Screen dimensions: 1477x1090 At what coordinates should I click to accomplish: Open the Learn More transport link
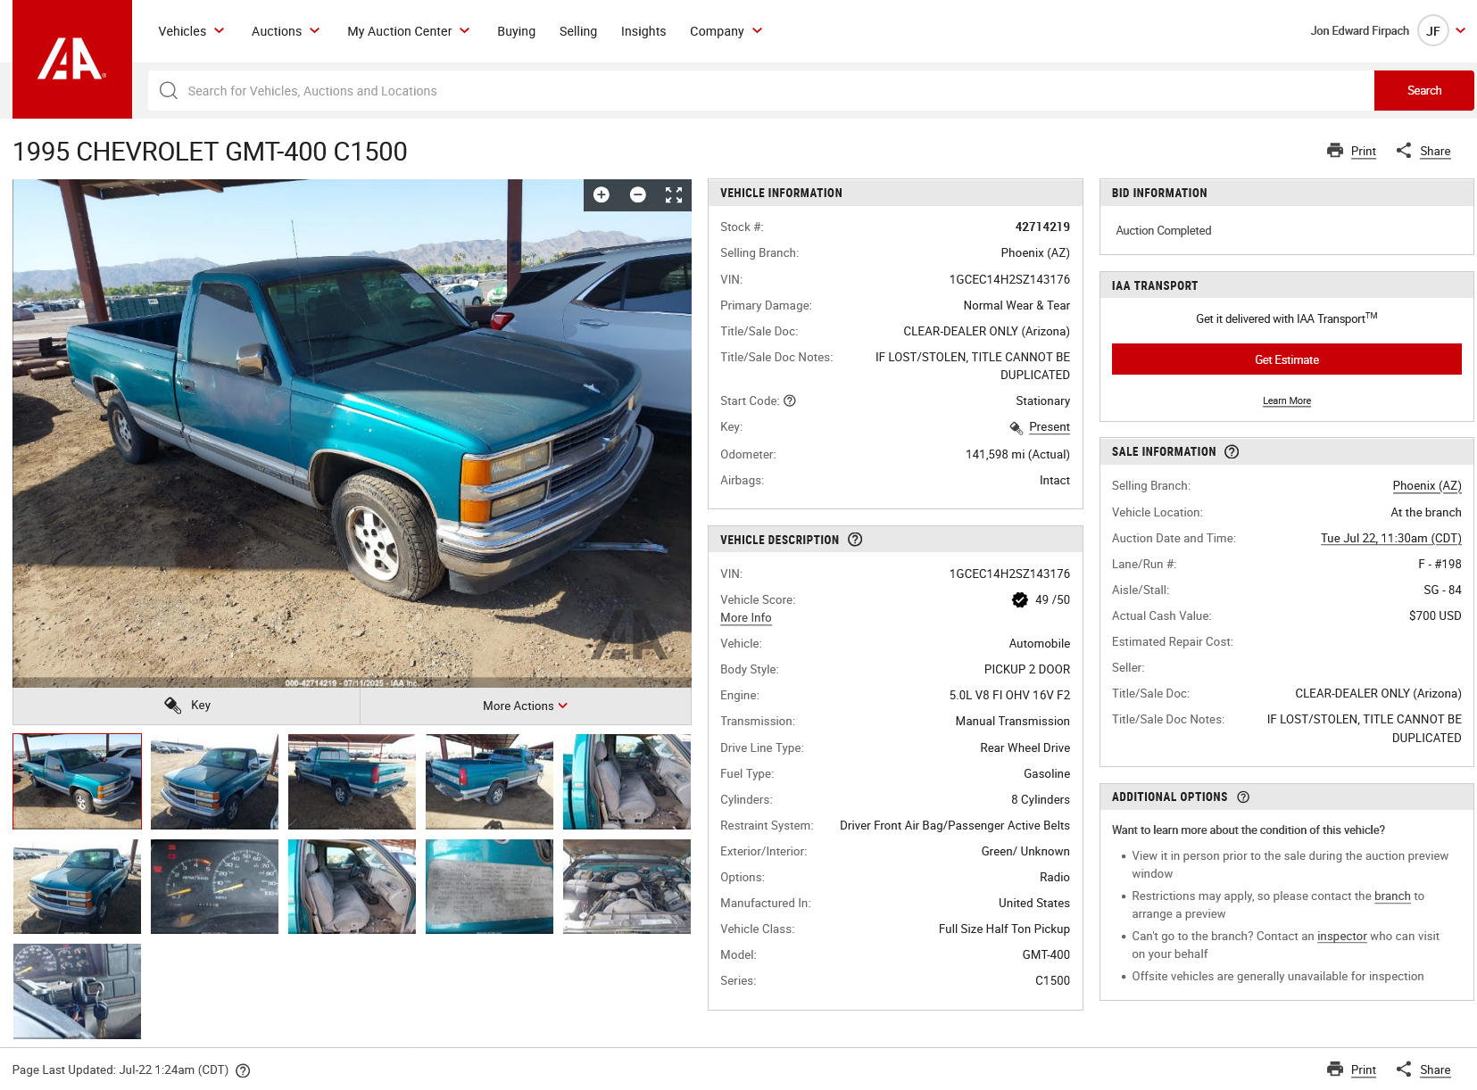coord(1287,400)
